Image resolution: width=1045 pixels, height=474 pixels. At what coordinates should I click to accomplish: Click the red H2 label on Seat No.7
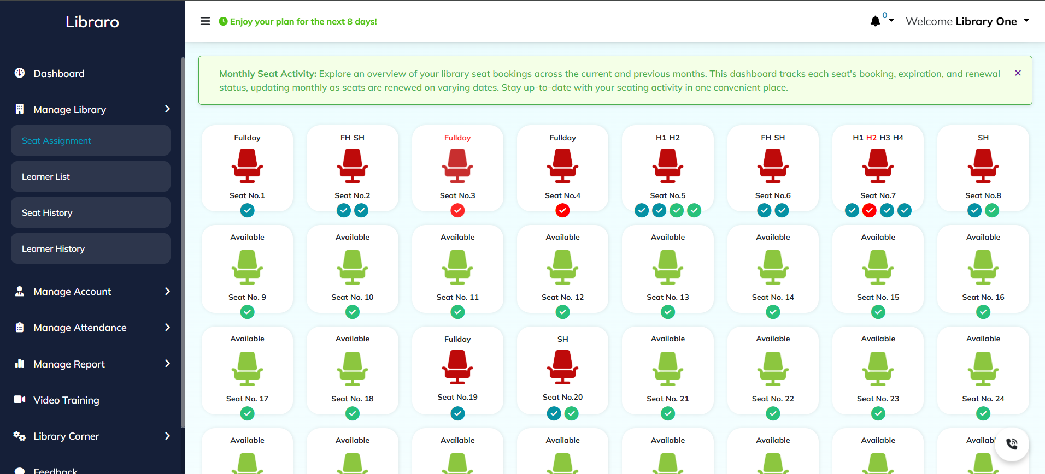point(871,138)
